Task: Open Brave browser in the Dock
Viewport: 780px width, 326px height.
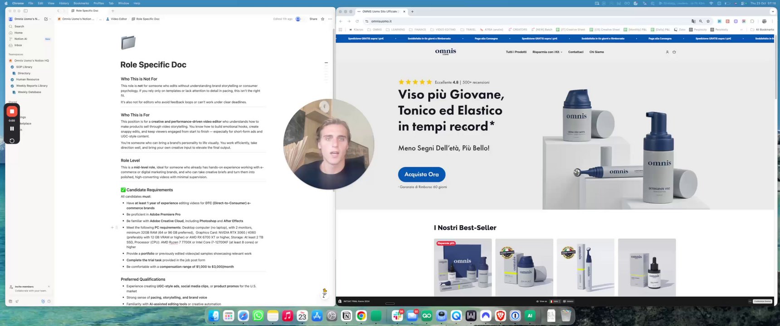Action: 500,316
